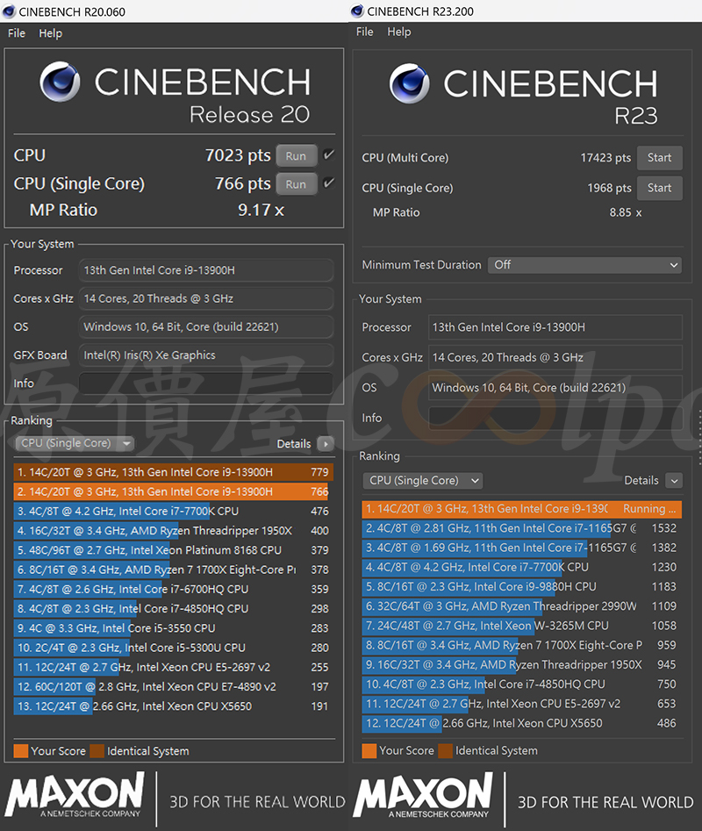Click the MAXON logo in the R23 window
The height and width of the screenshot is (831, 702).
(x=423, y=794)
